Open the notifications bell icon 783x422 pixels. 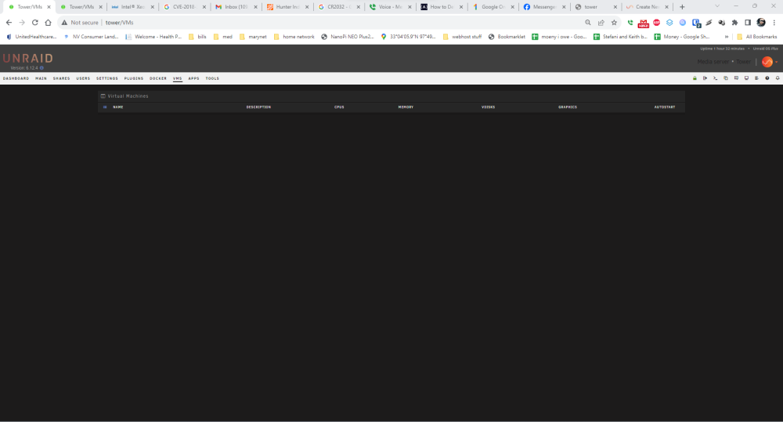pos(778,78)
